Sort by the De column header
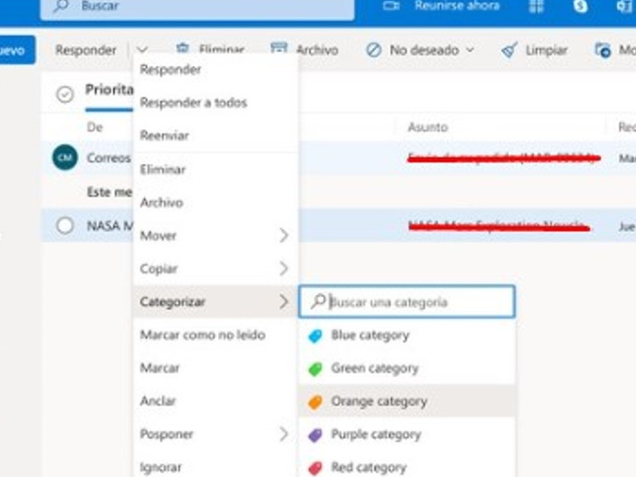The width and height of the screenshot is (636, 477). tap(95, 127)
